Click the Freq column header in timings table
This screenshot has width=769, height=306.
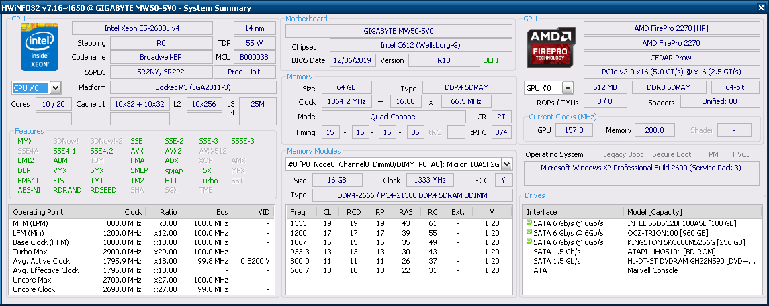(301, 212)
